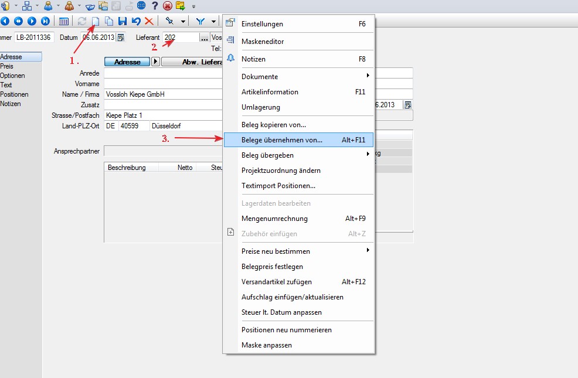Screen dimensions: 578x378
Task: Expand the filter funnel dropdown arrow
Action: coord(213,22)
